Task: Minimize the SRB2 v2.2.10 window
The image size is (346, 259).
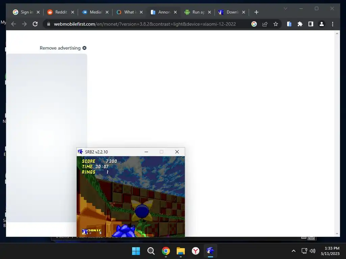Action: [146, 152]
